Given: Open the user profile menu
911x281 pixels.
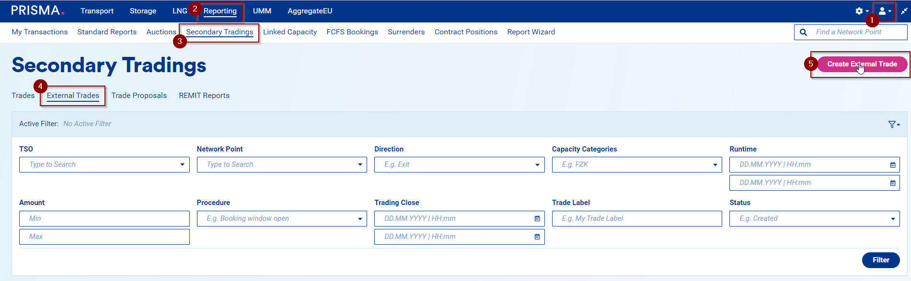Looking at the screenshot, I should [x=884, y=11].
